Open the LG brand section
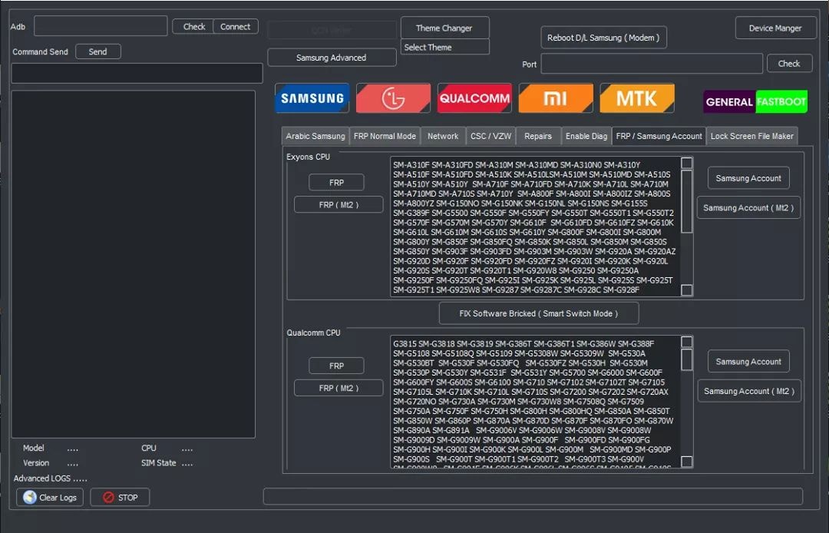 [393, 98]
